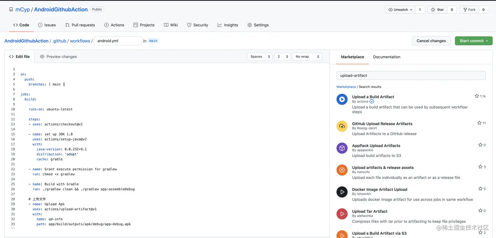The height and width of the screenshot is (238, 496).
Task: Click code line 'uses: actions/upload-artifact@v1'
Action: pyautogui.click(x=65, y=209)
